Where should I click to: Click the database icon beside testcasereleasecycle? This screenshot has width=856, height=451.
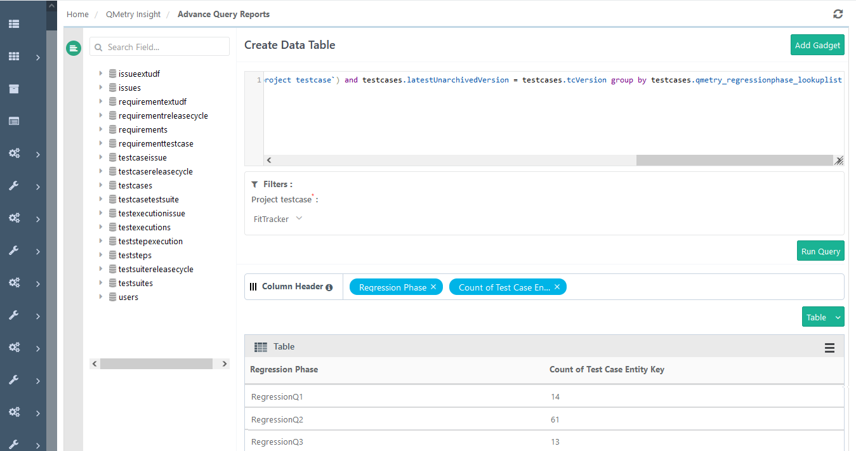point(113,171)
